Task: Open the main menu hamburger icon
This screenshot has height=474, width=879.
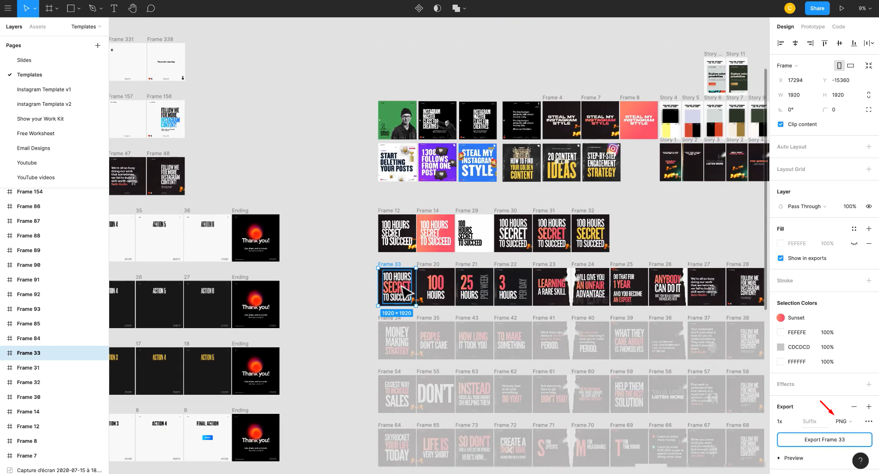Action: [8, 8]
